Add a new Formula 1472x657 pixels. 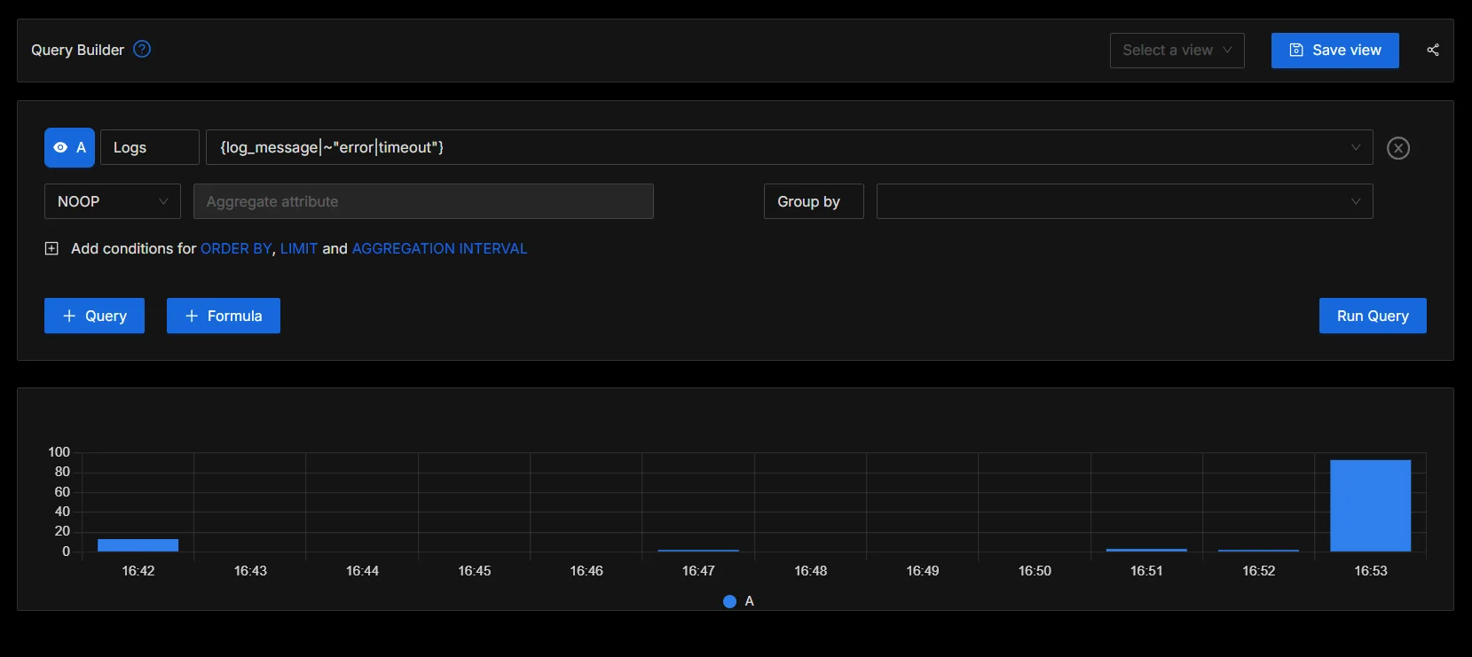(x=224, y=316)
